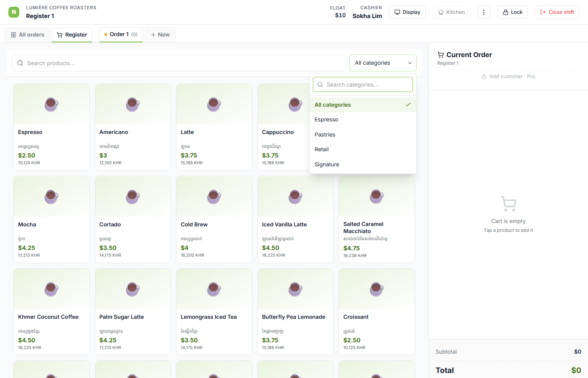
Task: Pick the Pastries category option
Action: click(x=363, y=134)
